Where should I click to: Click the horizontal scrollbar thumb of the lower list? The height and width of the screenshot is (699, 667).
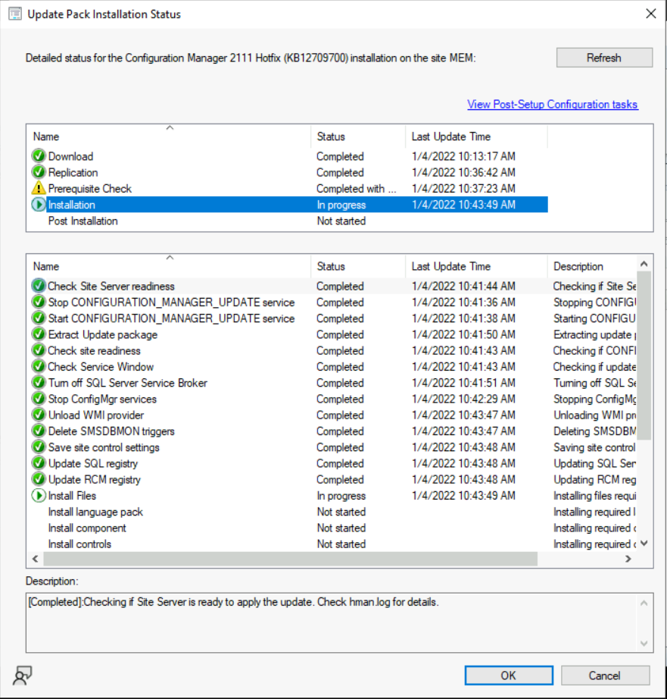pyautogui.click(x=290, y=559)
